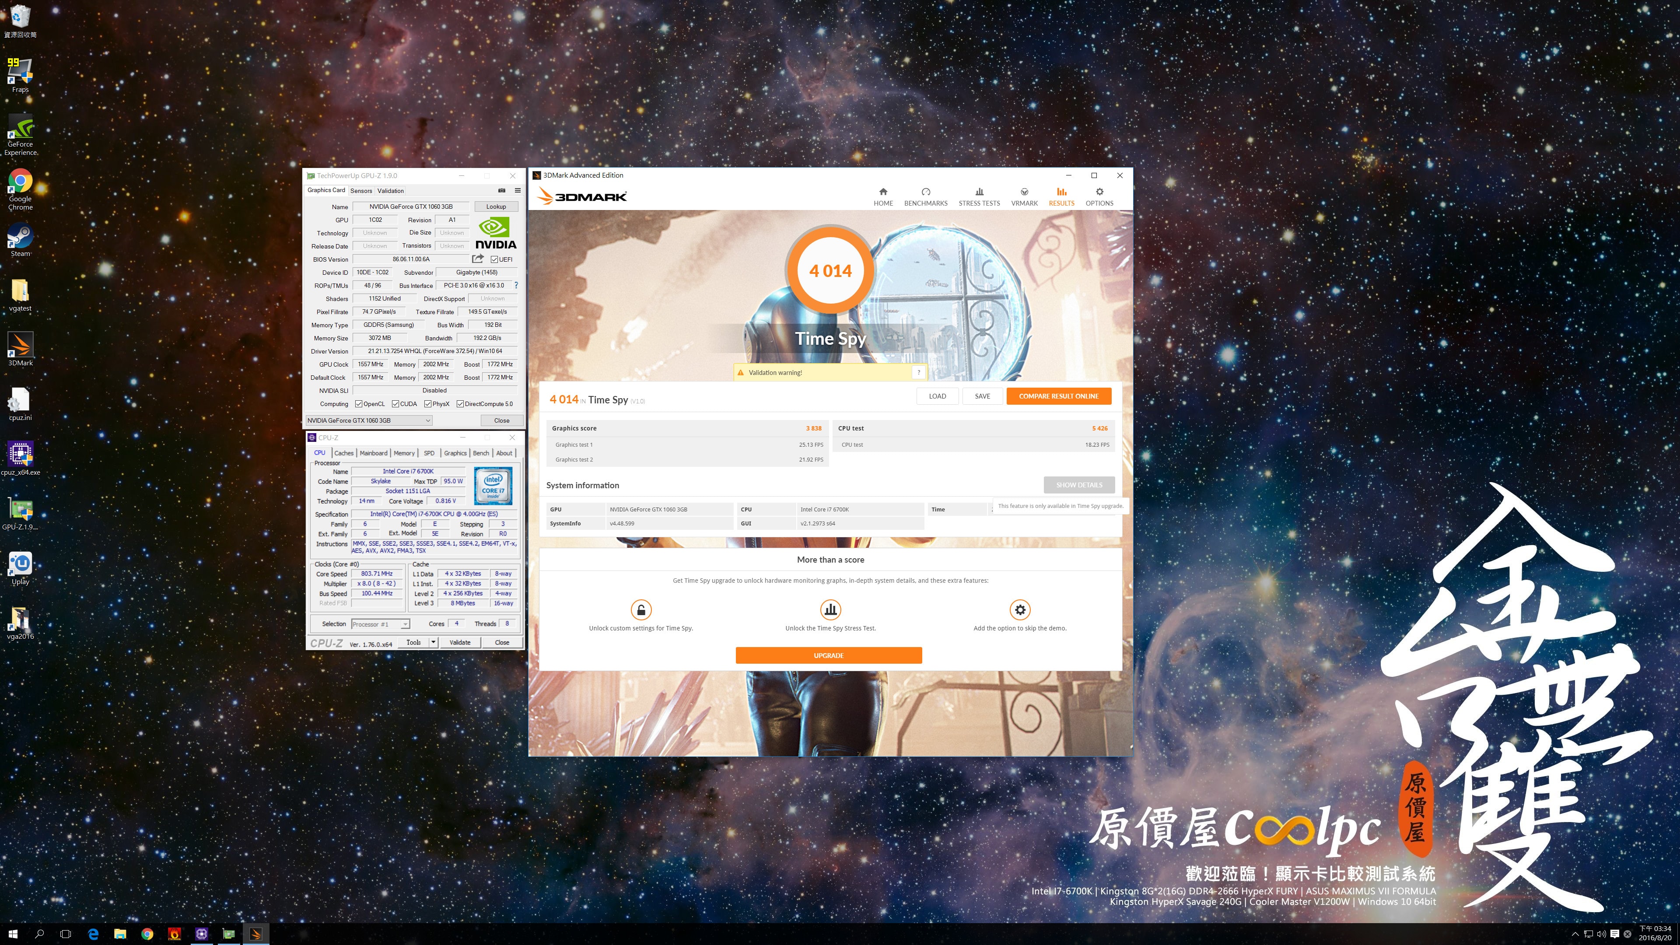This screenshot has height=945, width=1680.
Task: Click the skip demo gear icon
Action: coord(1020,610)
